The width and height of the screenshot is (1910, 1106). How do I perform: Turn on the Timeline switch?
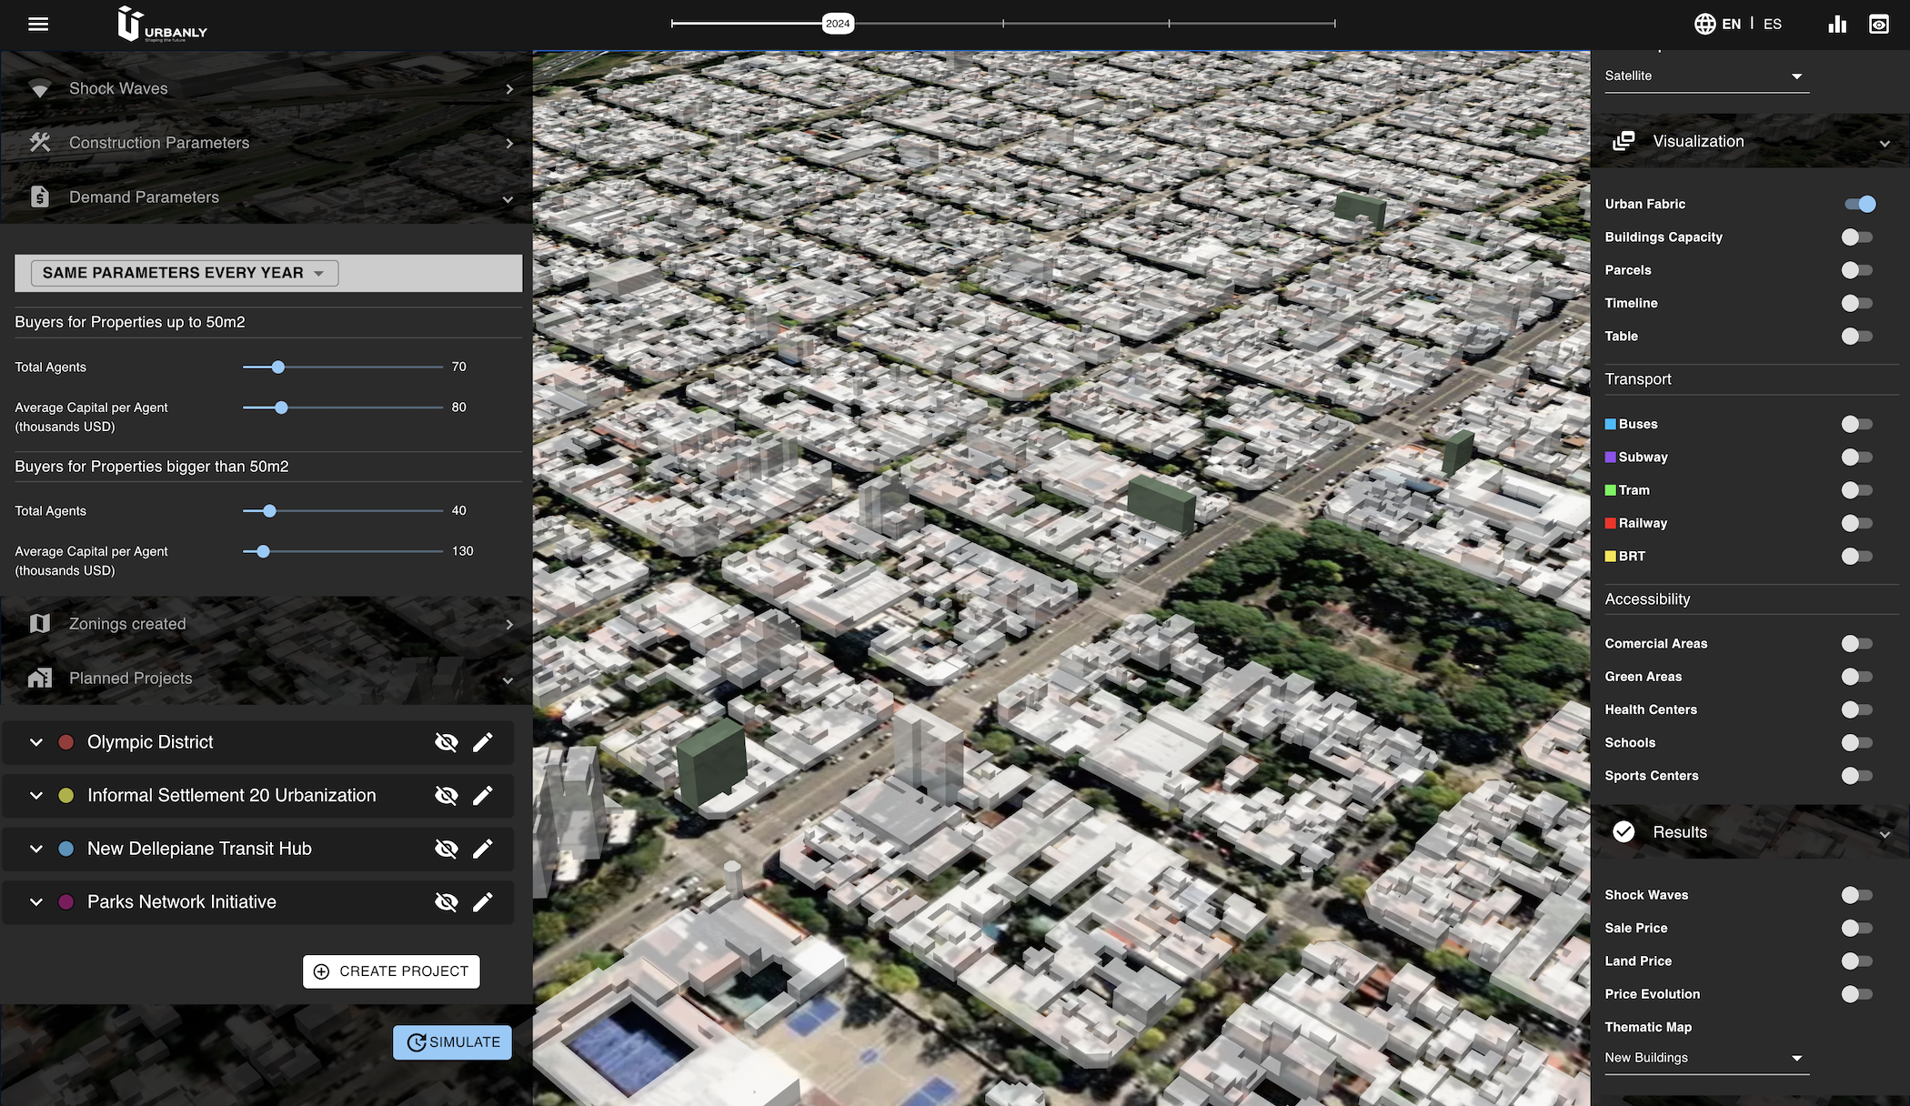(1857, 303)
